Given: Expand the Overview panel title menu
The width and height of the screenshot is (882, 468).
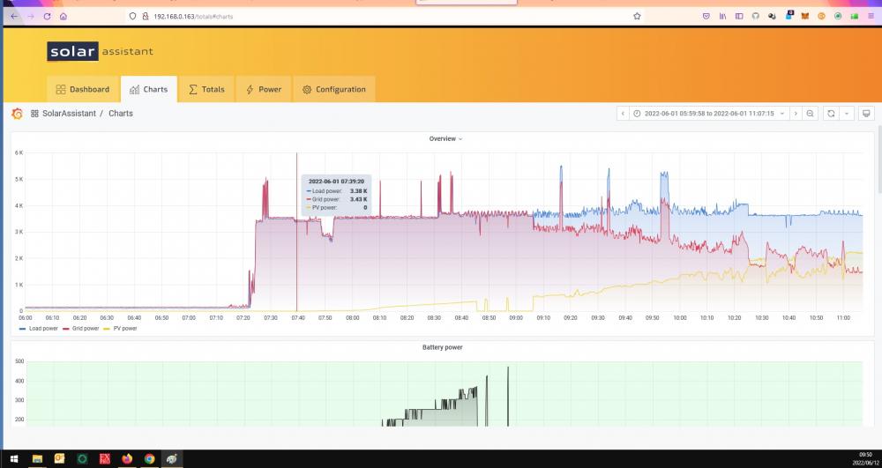Looking at the screenshot, I should (x=445, y=138).
